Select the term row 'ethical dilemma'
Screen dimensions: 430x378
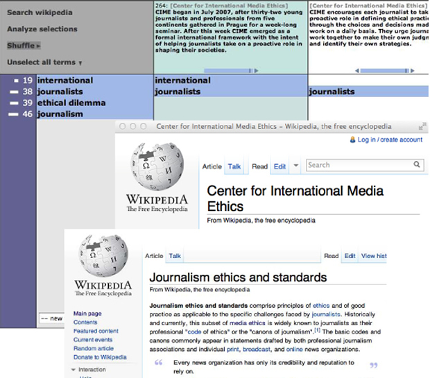[x=95, y=103]
